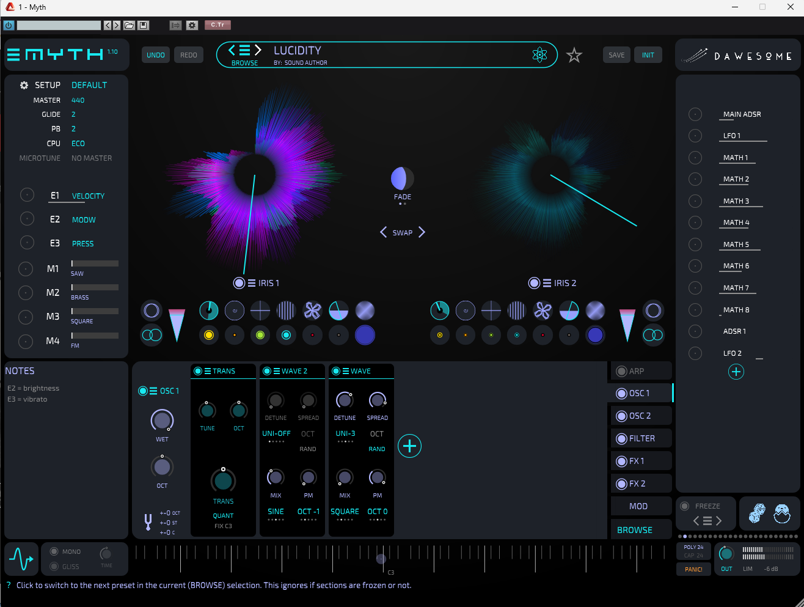
Task: Enable GLISS mode
Action: point(54,567)
